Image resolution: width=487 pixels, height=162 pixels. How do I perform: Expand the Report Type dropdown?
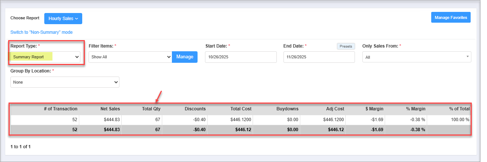45,57
